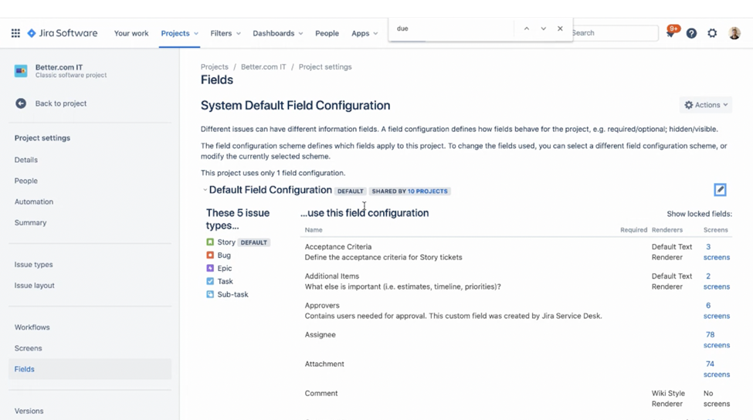The width and height of the screenshot is (753, 420).
Task: Open Issue types settings
Action: 34,265
